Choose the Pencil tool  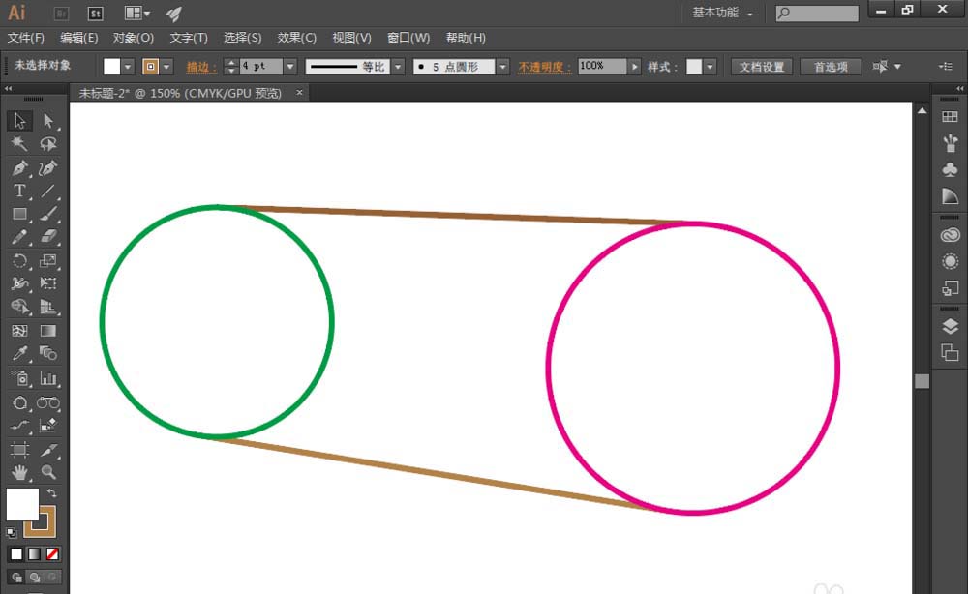(x=19, y=237)
